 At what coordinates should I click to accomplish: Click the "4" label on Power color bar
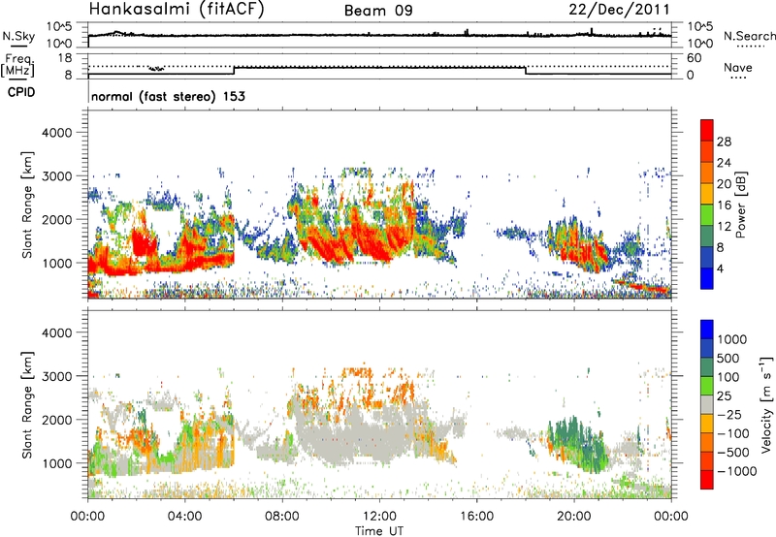[x=721, y=269]
